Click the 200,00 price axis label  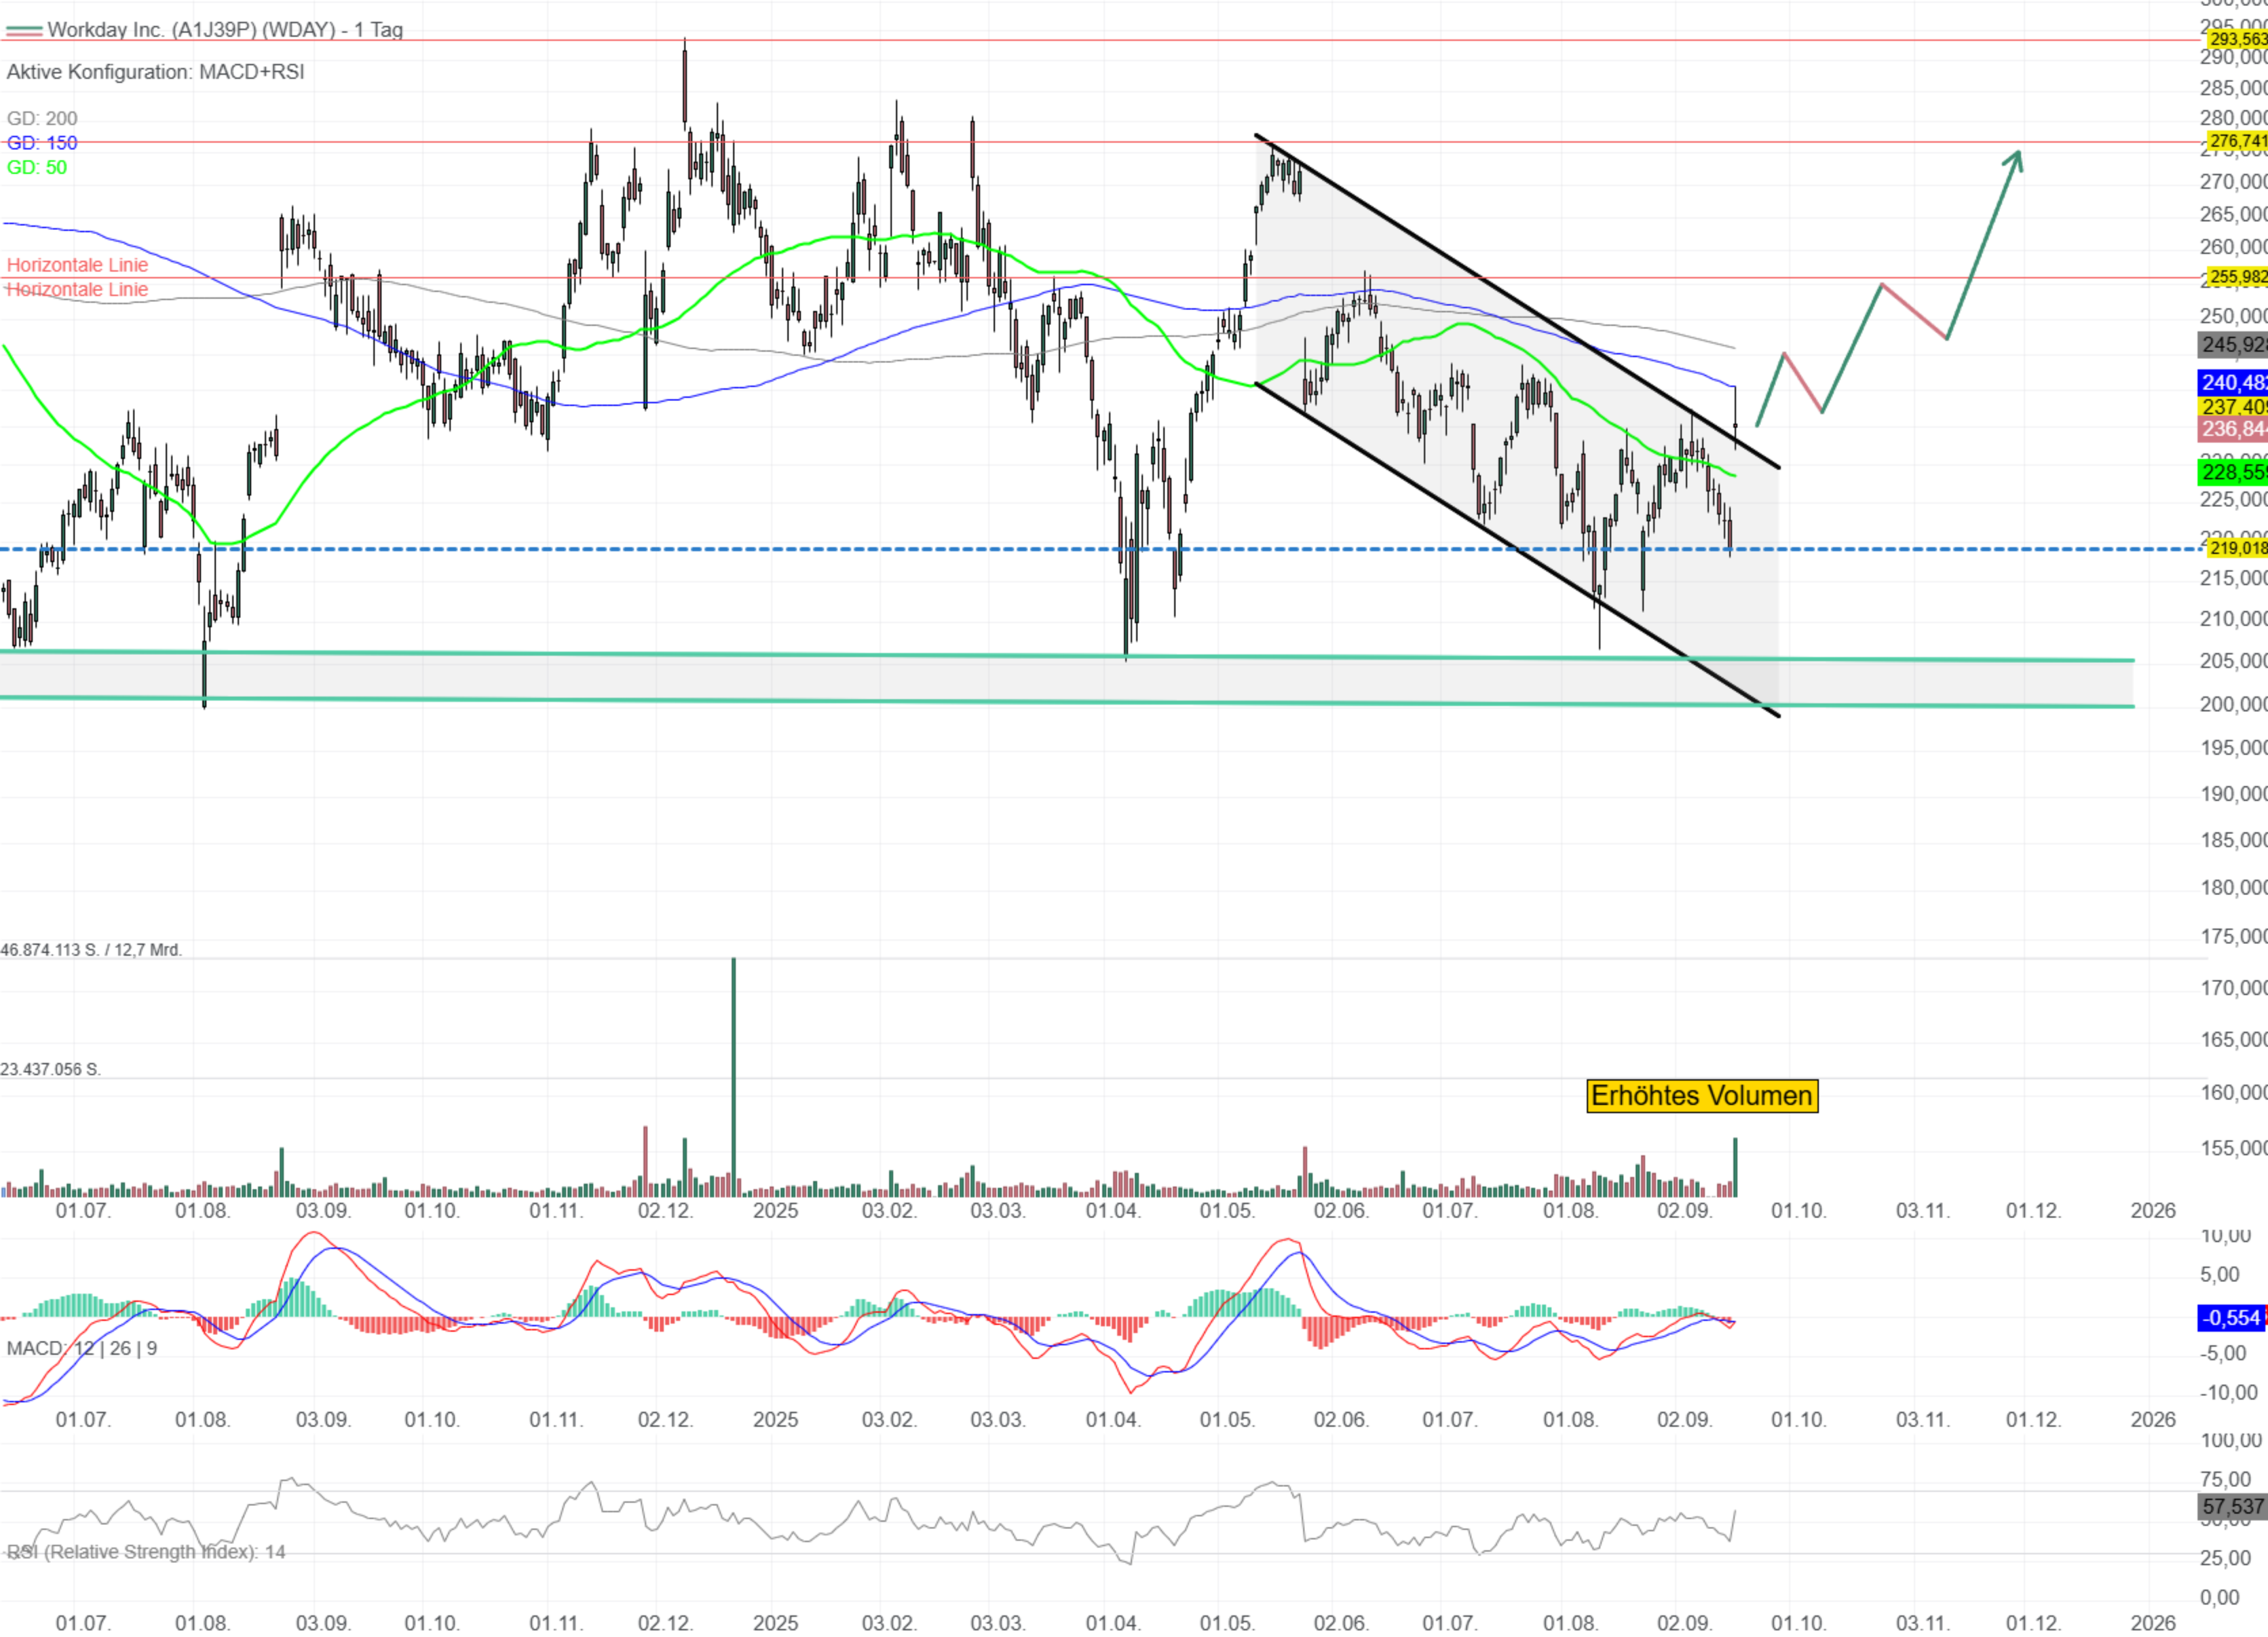(2233, 704)
